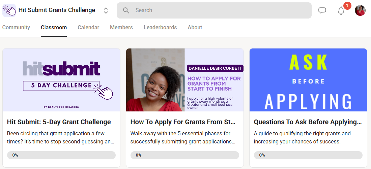Screen dimensions: 371x169
Task: Focus the Search input field
Action: pyautogui.click(x=214, y=10)
